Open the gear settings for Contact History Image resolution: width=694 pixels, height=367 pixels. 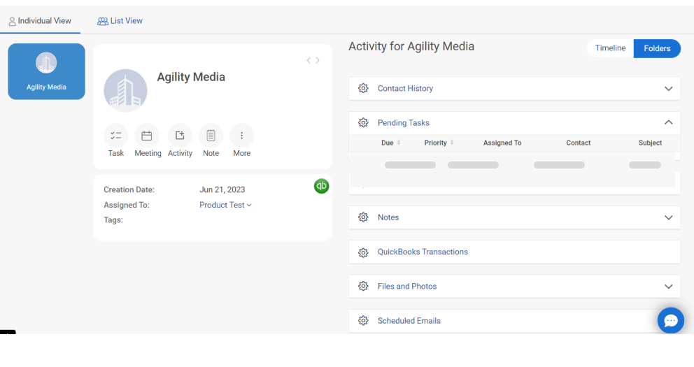pos(363,88)
